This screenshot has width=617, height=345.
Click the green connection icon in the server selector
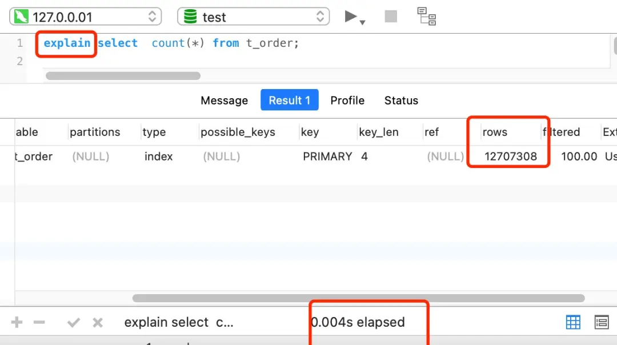(21, 16)
